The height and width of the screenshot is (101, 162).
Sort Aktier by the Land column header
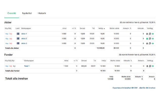(17, 28)
